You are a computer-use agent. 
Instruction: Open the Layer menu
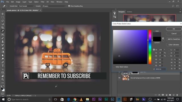point(24,2)
